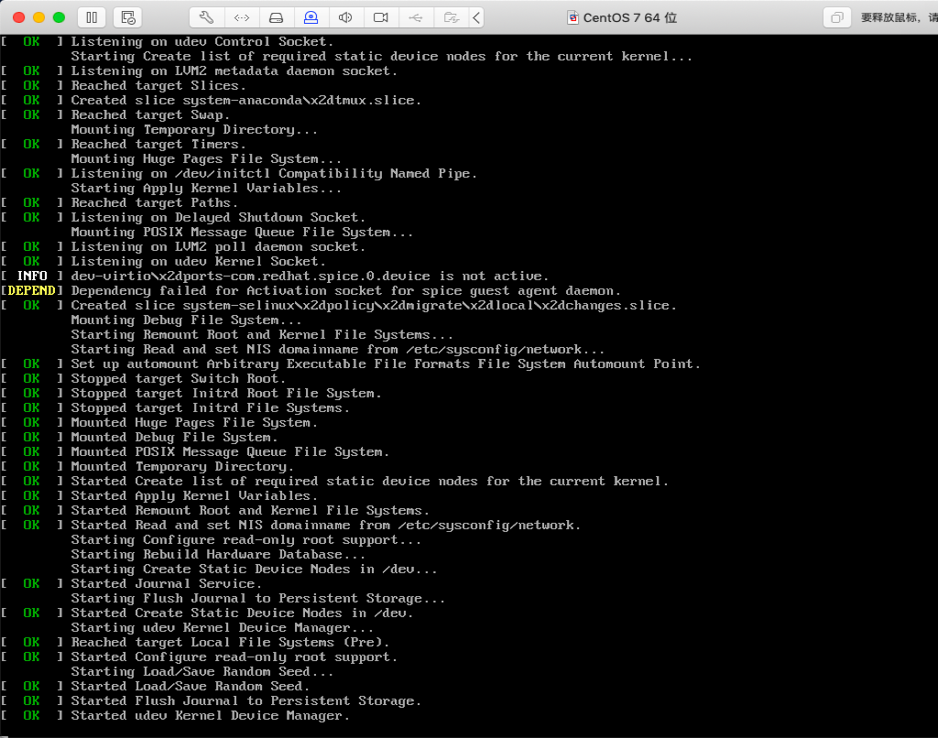938x738 pixels.
Task: Click 'Started udev Kernel Device Manager.' line
Action: pyautogui.click(x=210, y=715)
